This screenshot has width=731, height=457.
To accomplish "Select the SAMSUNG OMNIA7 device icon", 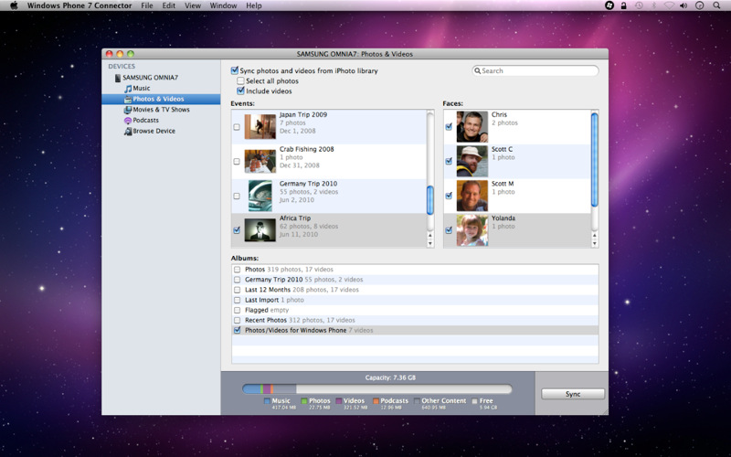I will (118, 78).
